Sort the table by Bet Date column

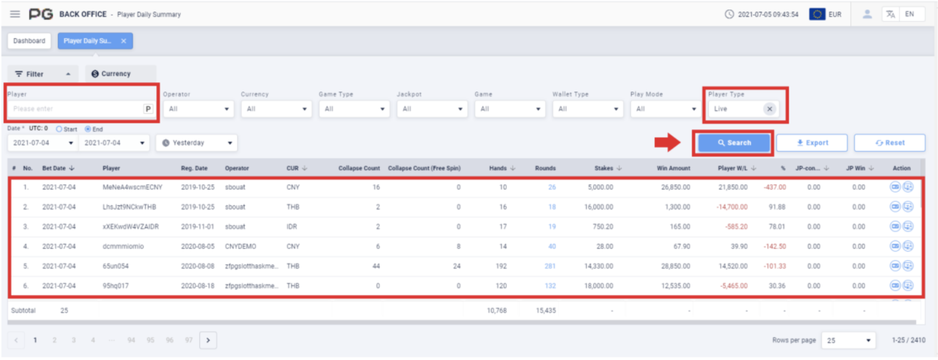(x=58, y=168)
